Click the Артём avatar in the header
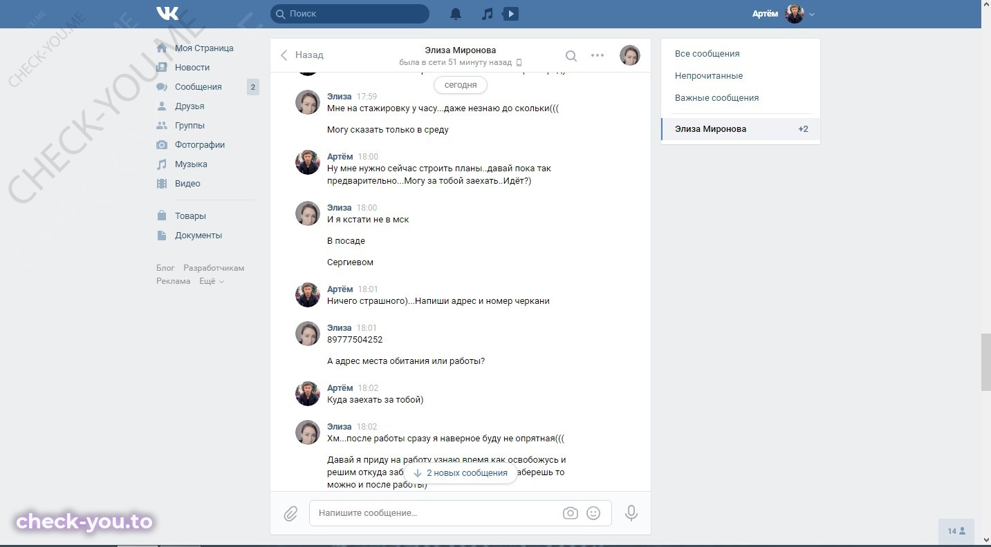This screenshot has height=547, width=991. pos(795,14)
